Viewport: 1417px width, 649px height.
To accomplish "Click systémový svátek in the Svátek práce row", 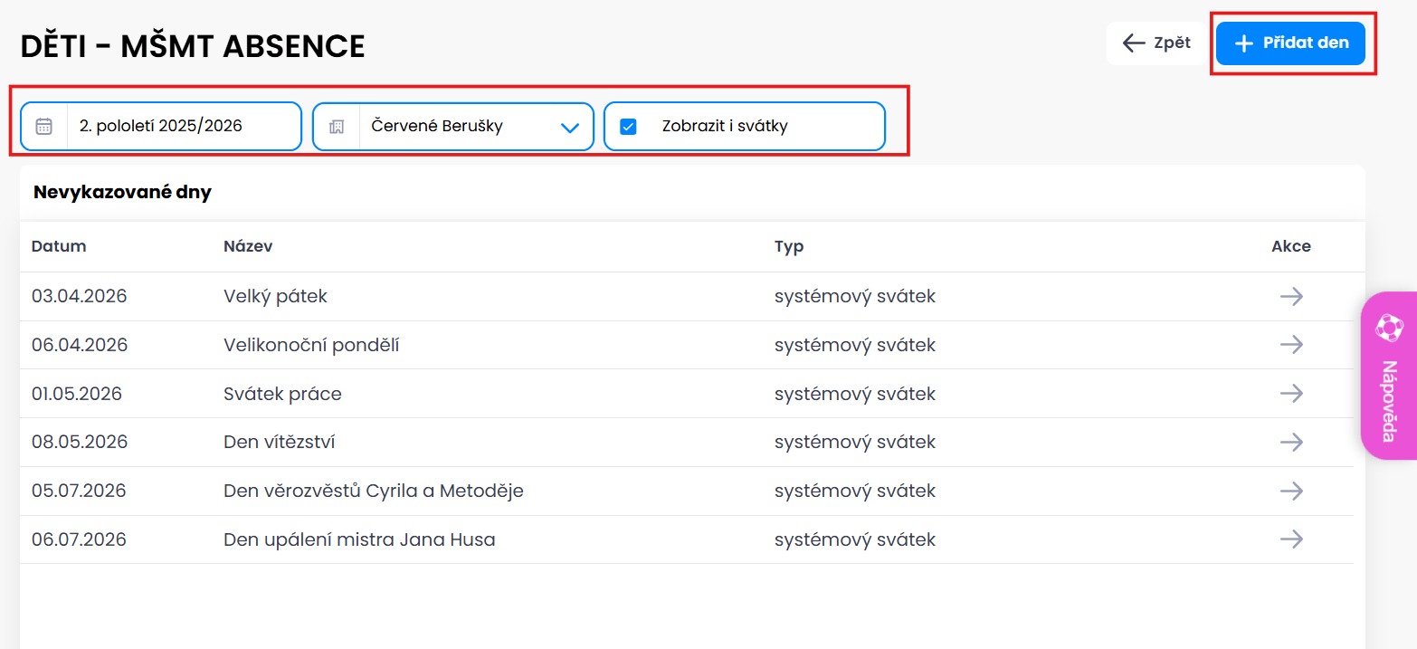I will click(x=855, y=394).
